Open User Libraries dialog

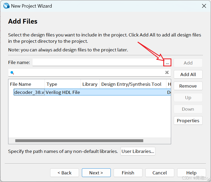point(138,151)
